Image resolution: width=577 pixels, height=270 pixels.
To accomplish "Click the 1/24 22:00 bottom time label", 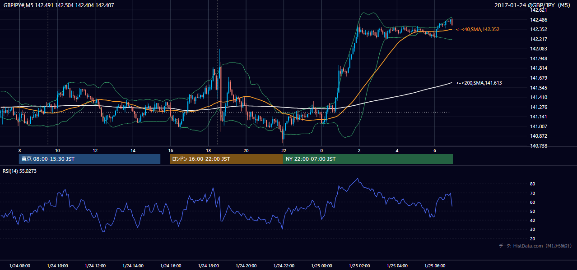I will (x=284, y=266).
